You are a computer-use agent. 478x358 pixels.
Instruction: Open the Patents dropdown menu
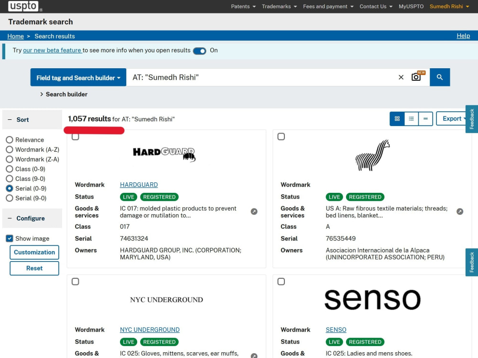click(243, 6)
